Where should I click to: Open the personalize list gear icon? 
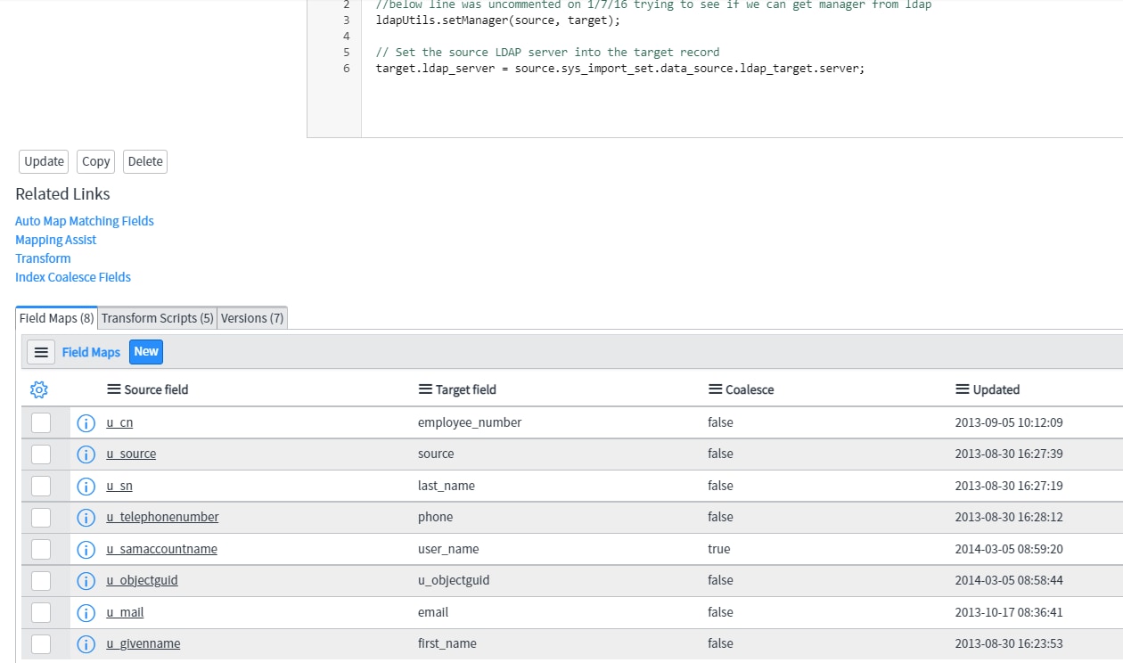click(x=38, y=389)
